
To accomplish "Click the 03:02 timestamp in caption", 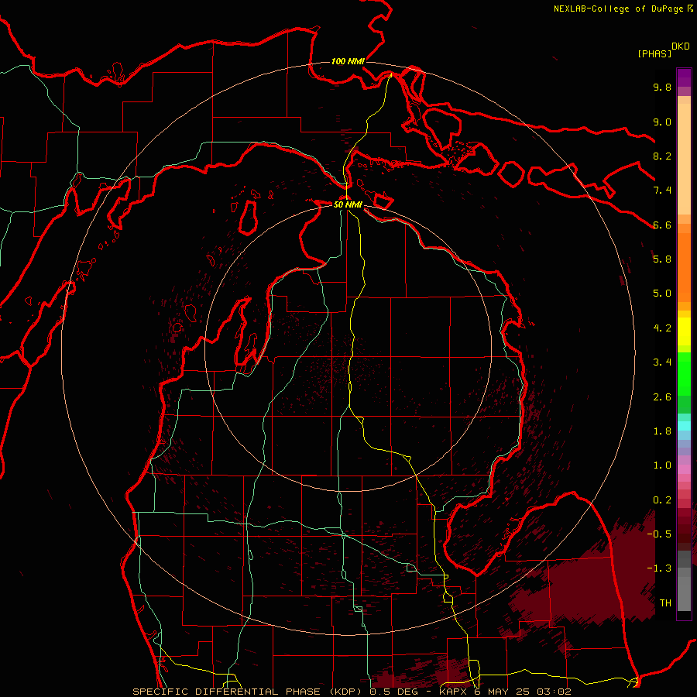I will coord(554,692).
